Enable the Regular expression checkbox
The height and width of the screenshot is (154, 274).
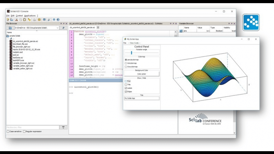[x=24, y=131]
